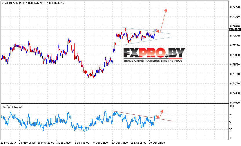Select the 1 Dec 13:00 time label
Screen dimensions: 241x146
pyautogui.click(x=64, y=143)
